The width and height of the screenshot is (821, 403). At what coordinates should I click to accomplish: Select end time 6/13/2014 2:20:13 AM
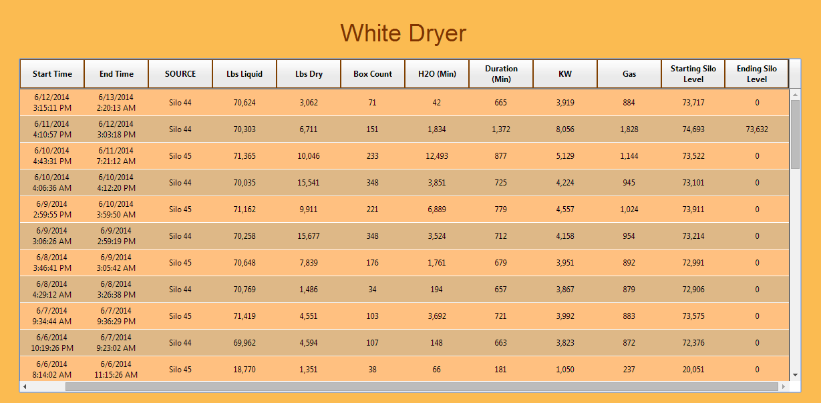tap(117, 103)
